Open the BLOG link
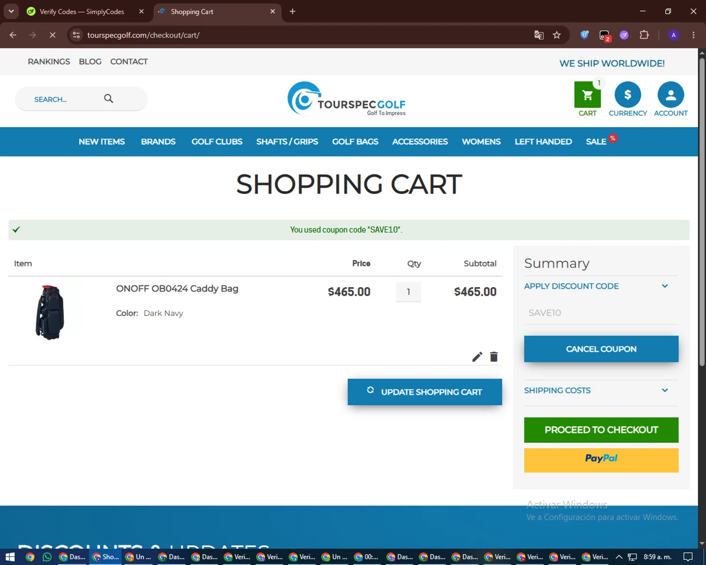 tap(90, 62)
